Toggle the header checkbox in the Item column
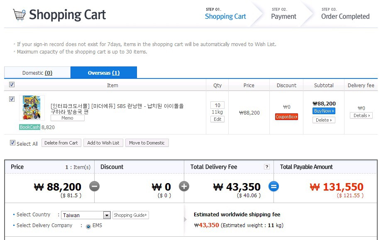 coord(12,85)
